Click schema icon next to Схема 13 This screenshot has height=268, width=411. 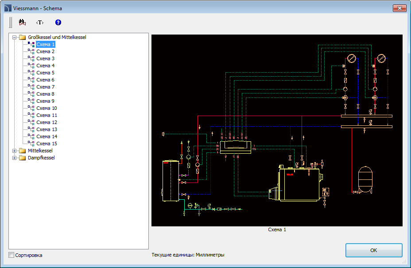[x=31, y=129]
